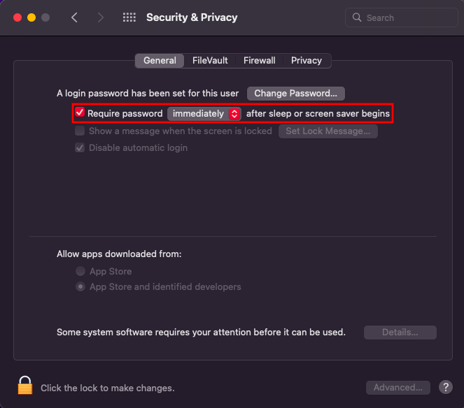Focus the Search input field
The height and width of the screenshot is (408, 464).
[x=402, y=17]
